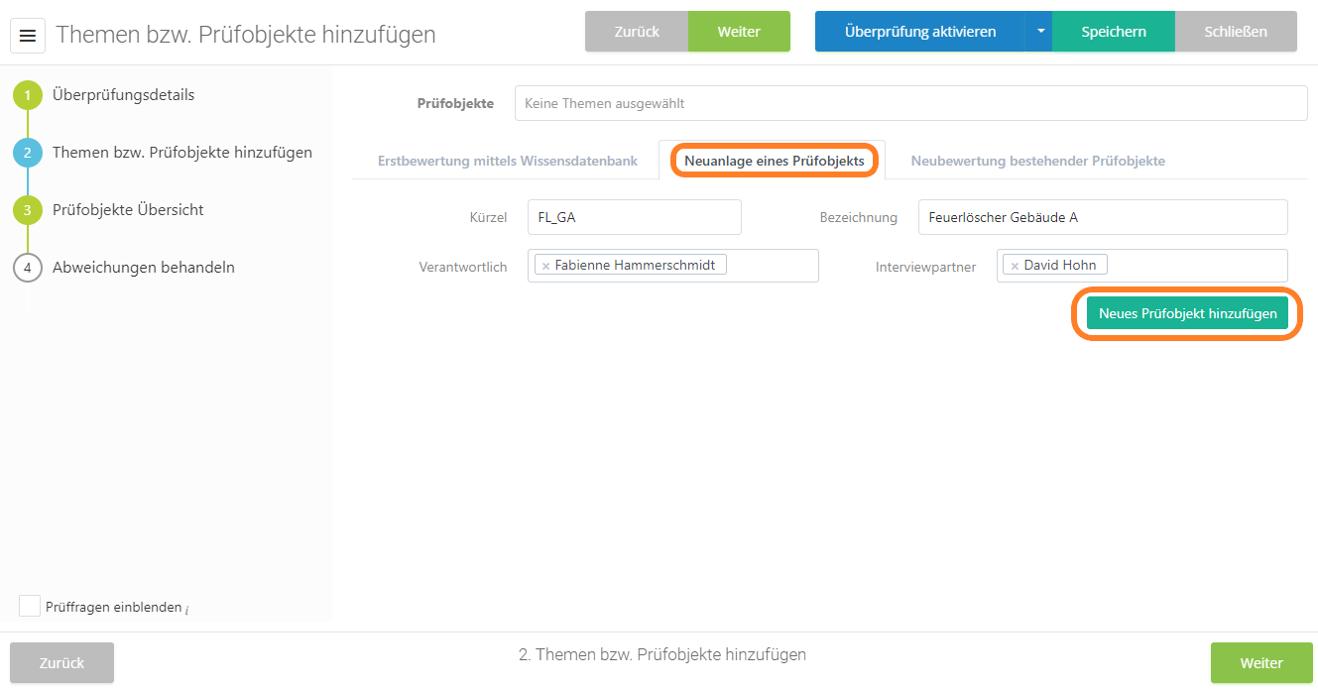The width and height of the screenshot is (1318, 689).
Task: Enable Prüffragen einblenden checkbox
Action: pyautogui.click(x=30, y=606)
